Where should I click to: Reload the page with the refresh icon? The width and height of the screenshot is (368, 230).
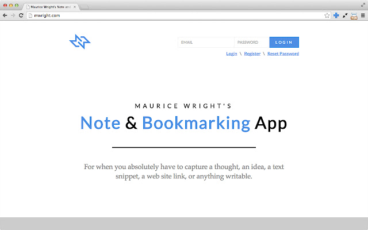coord(21,16)
